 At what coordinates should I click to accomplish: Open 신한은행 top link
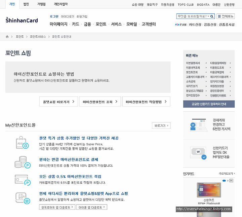229,5
